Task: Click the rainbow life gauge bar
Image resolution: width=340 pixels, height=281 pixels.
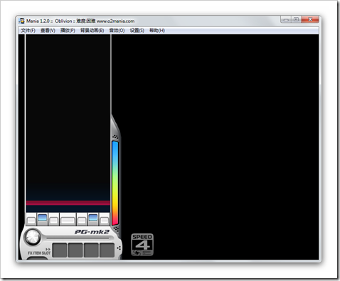Action: coord(115,183)
